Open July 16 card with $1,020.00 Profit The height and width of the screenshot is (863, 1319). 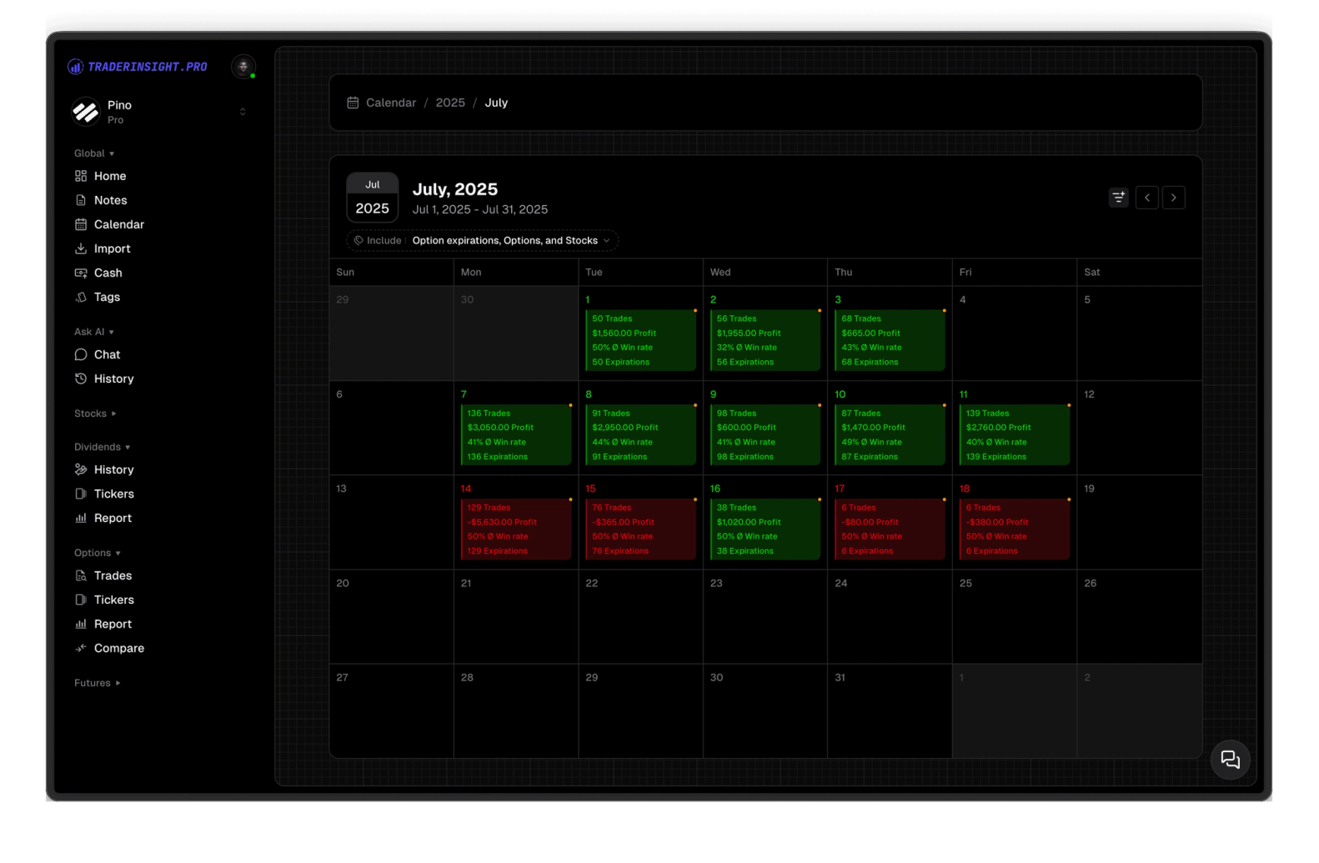tap(765, 529)
